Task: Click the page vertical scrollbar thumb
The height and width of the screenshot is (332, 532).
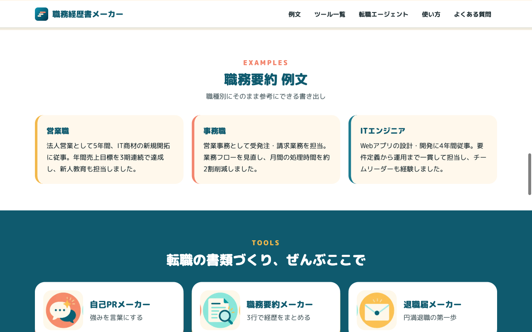Action: [530, 174]
